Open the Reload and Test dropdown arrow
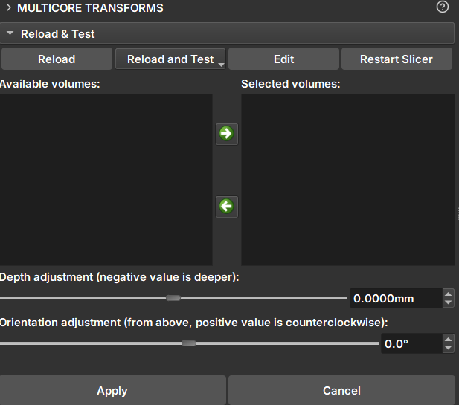The height and width of the screenshot is (405, 459). pos(221,65)
